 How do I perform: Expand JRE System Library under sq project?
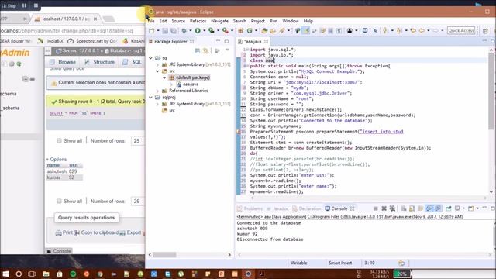157,64
